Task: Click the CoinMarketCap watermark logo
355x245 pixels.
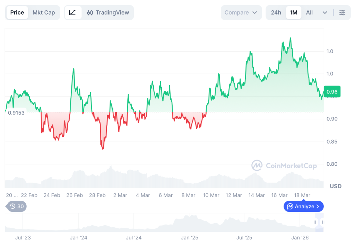Action: pos(257,165)
